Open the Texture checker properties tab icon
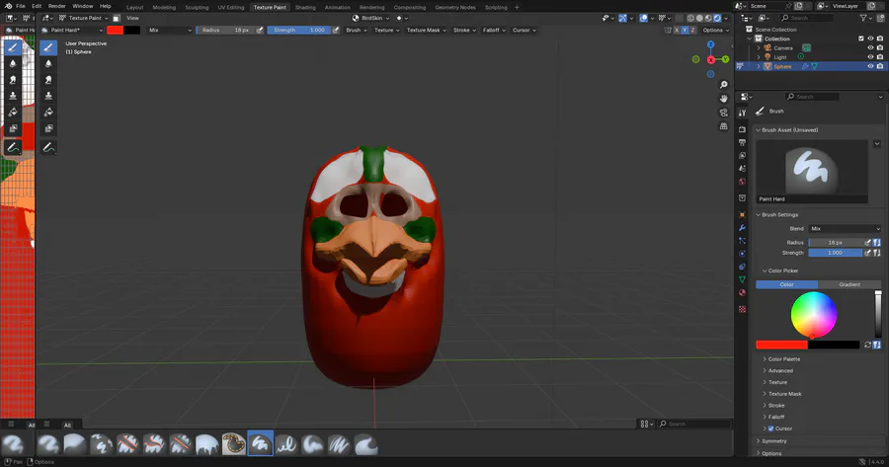This screenshot has height=467, width=889. [x=742, y=309]
